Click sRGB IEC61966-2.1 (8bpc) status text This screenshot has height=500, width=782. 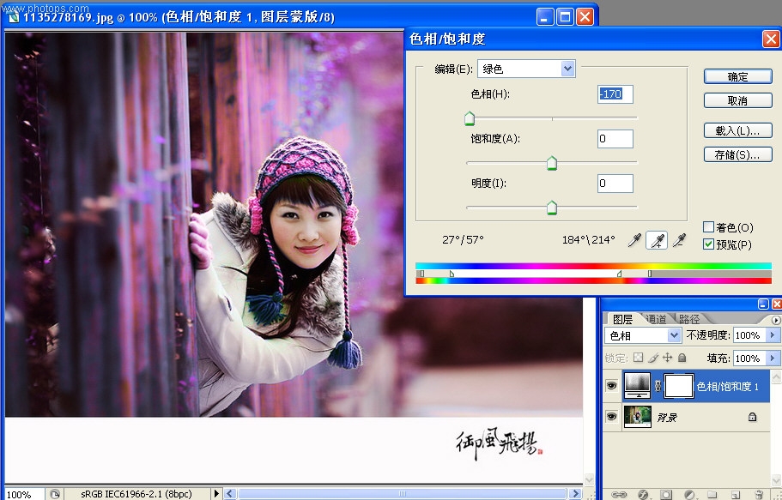[136, 494]
